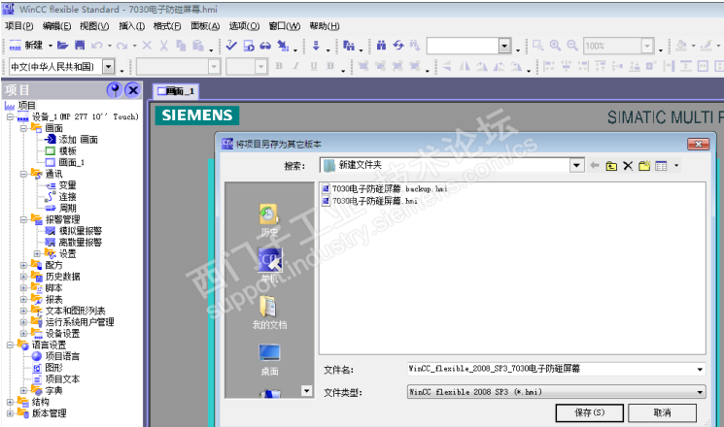Expand the 配方 tree node

point(23,265)
